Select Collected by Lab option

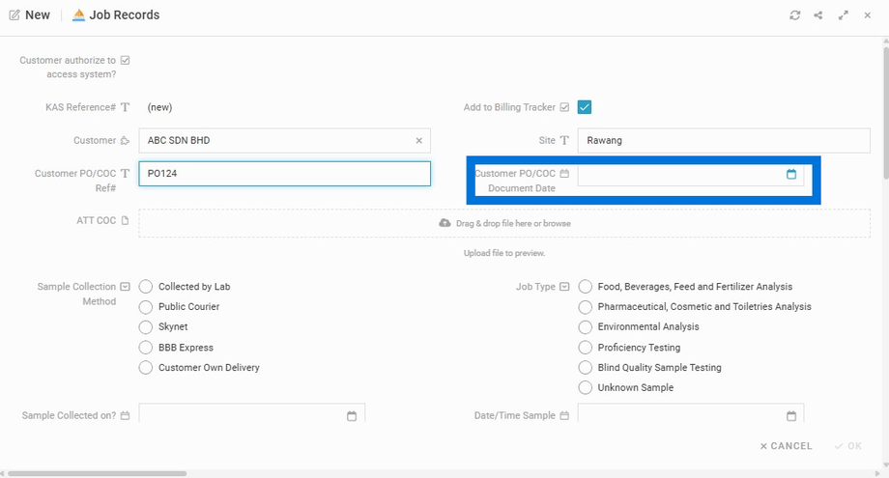pyautogui.click(x=146, y=287)
